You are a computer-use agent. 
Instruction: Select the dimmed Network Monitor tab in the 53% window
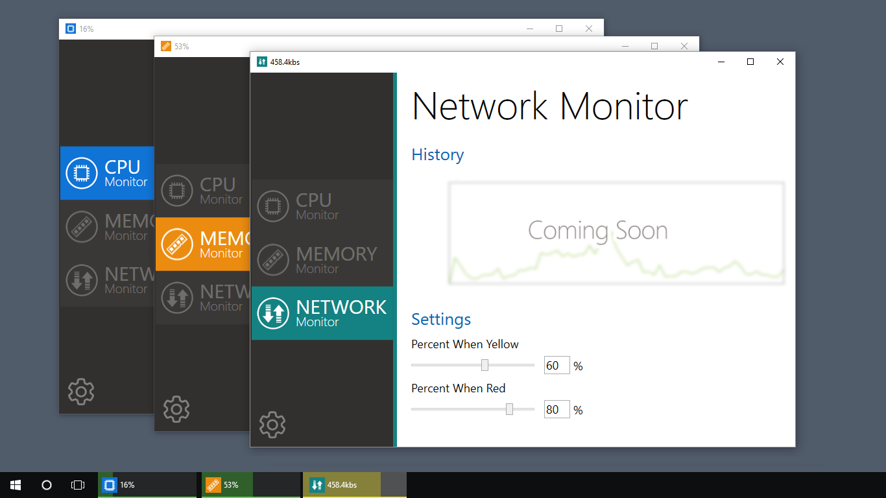[x=202, y=298]
